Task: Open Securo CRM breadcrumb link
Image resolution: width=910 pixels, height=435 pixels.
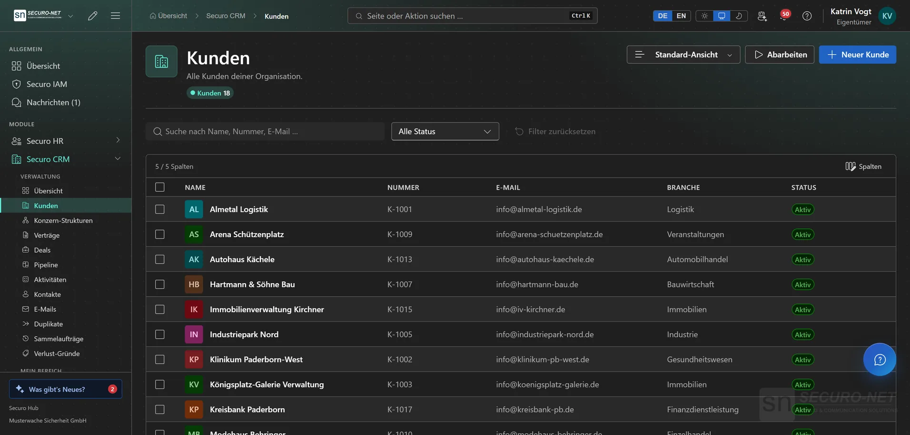Action: (226, 16)
